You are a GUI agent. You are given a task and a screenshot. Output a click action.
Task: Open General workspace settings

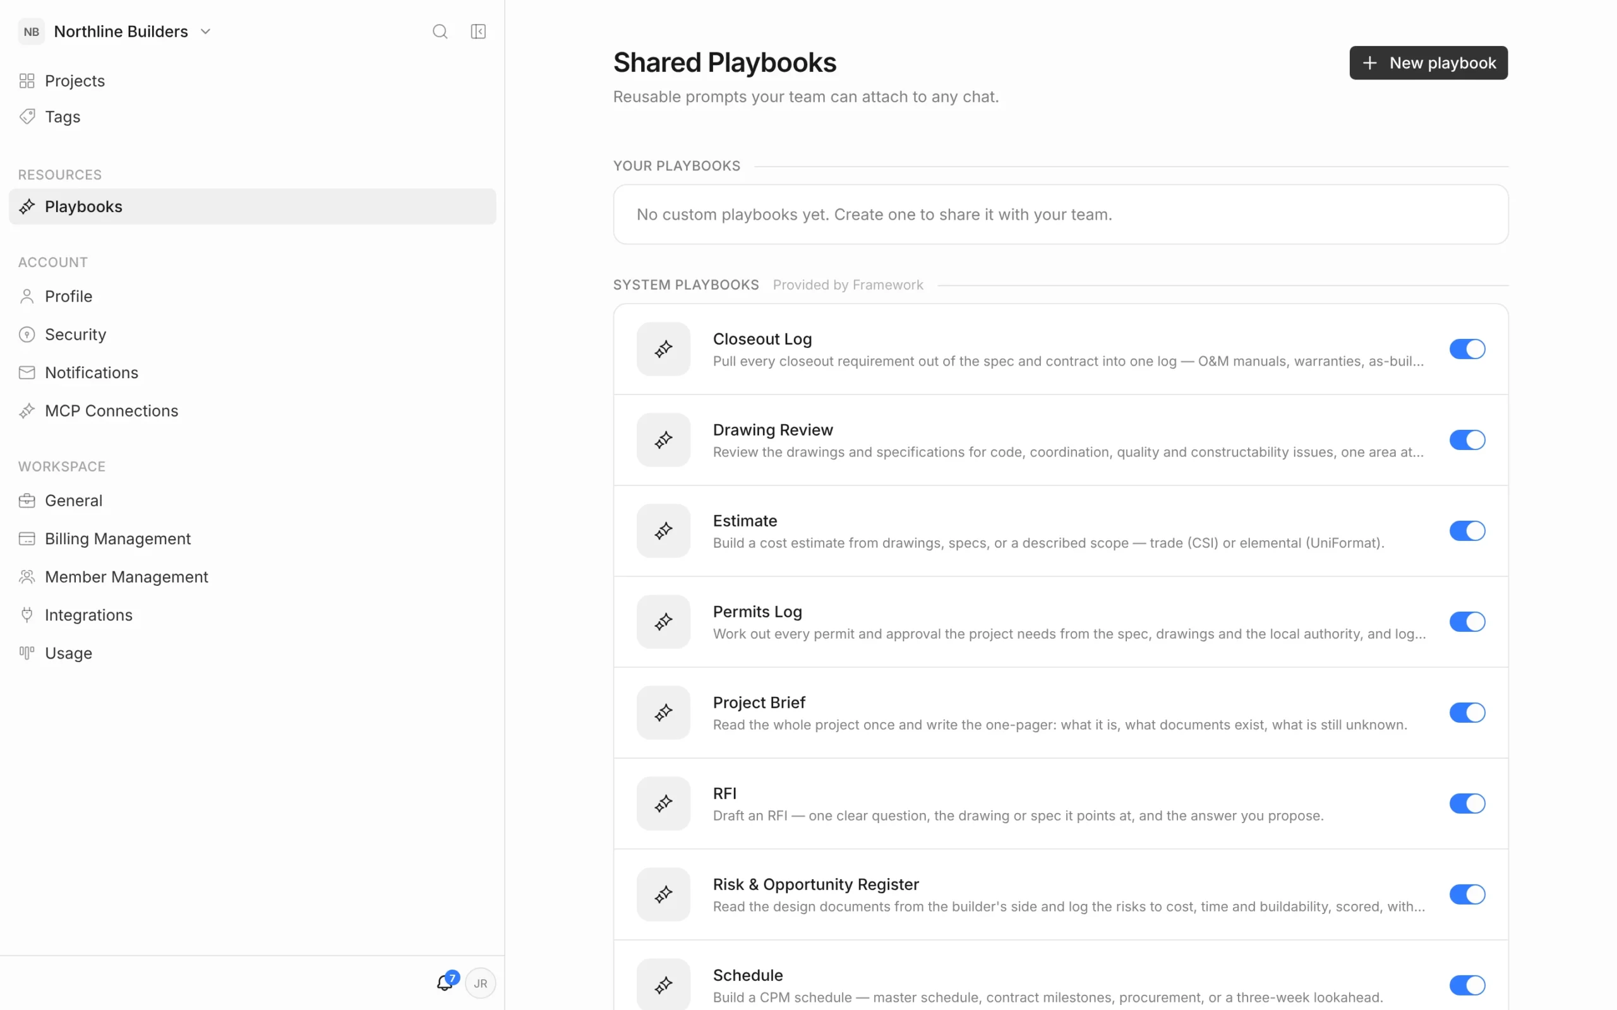pos(253,501)
